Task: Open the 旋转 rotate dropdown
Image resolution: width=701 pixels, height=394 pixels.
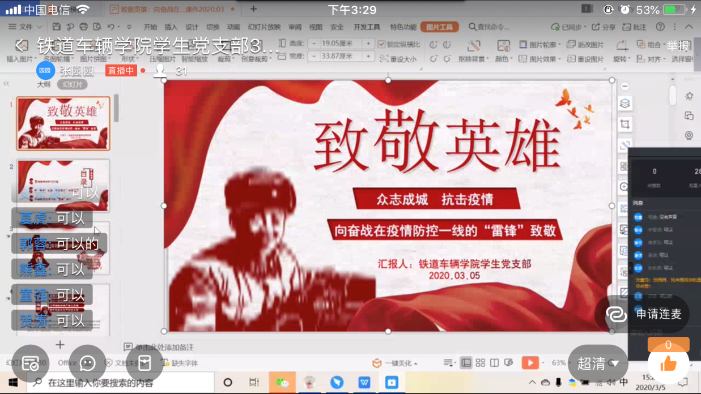Action: (x=622, y=59)
